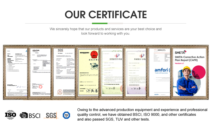Click the "OUR CERTIFICATE" heading

(x=105, y=14)
